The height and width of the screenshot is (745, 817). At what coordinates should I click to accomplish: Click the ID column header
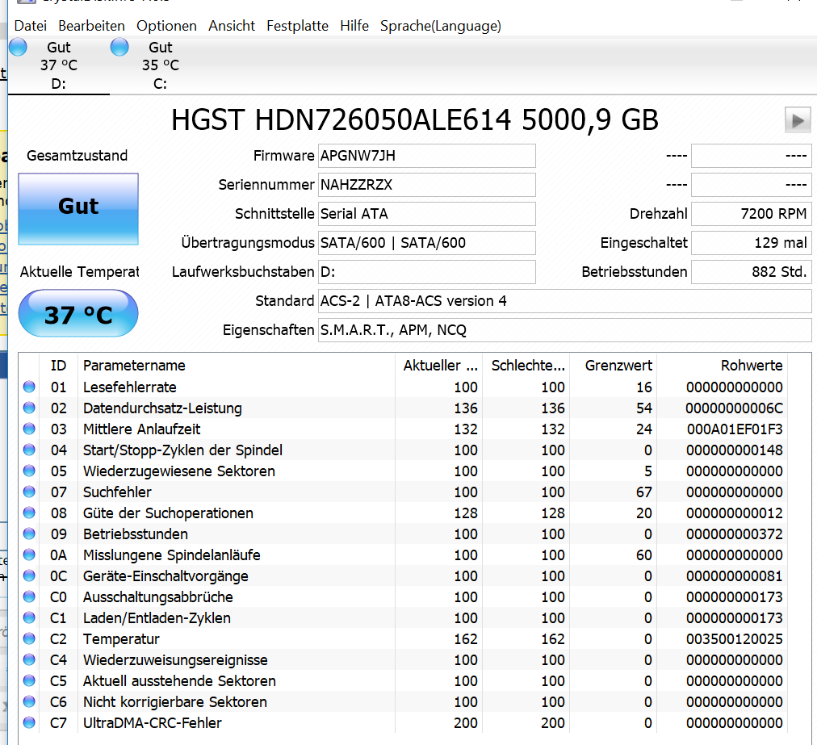coord(58,365)
